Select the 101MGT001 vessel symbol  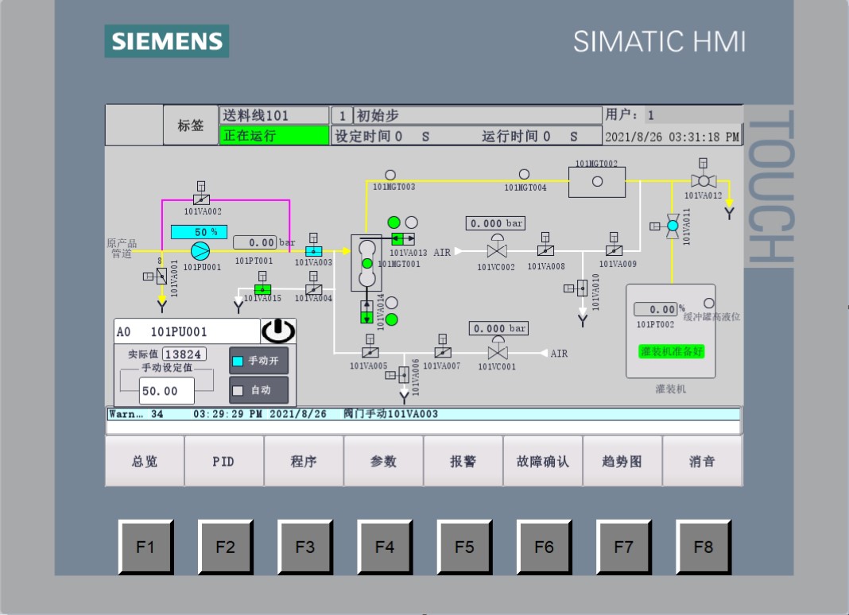coord(366,263)
